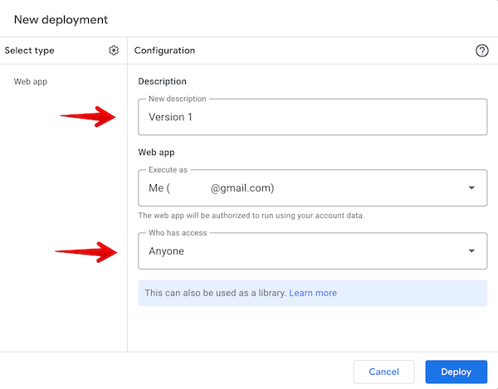498x389 pixels.
Task: Click the Description section label
Action: coord(162,81)
